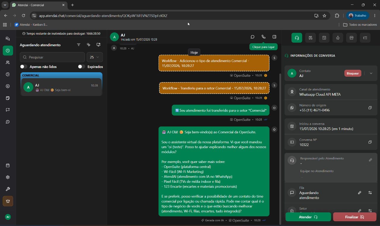The height and width of the screenshot is (226, 380).
Task: Click the Workflow - Transferiu para o setor Comercial message
Action: tap(214, 88)
